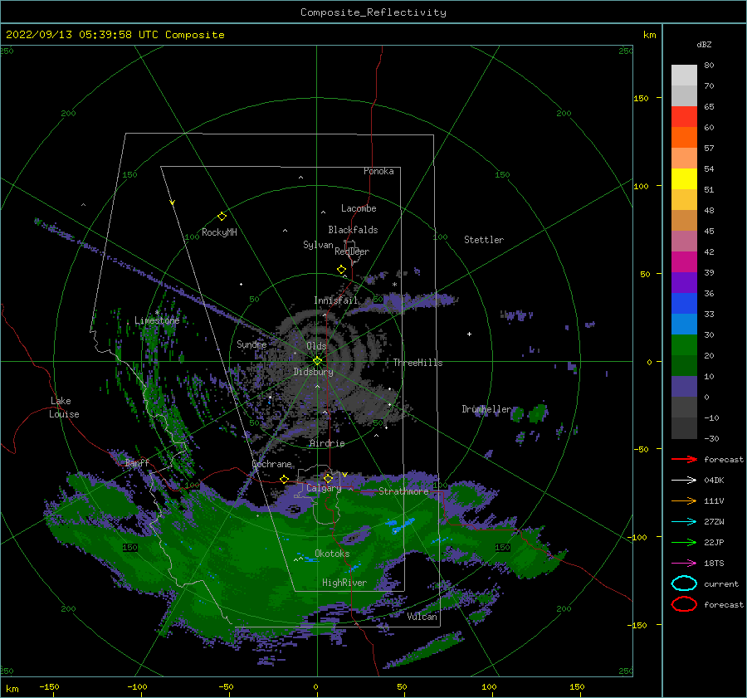Click the Olds town label
This screenshot has height=698, width=747.
coord(316,346)
